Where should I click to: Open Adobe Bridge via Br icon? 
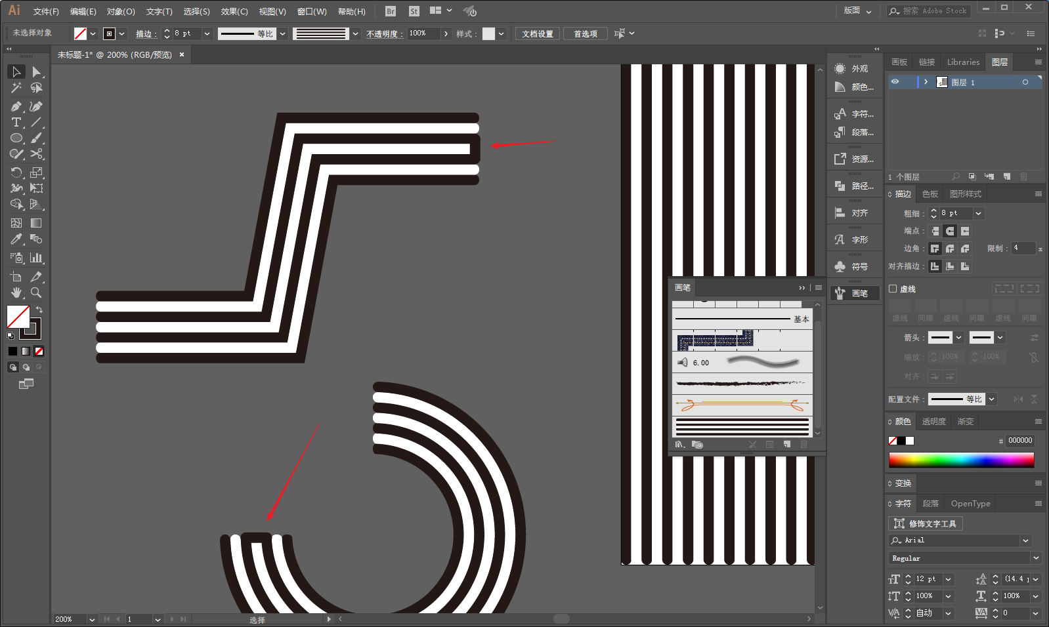point(391,11)
